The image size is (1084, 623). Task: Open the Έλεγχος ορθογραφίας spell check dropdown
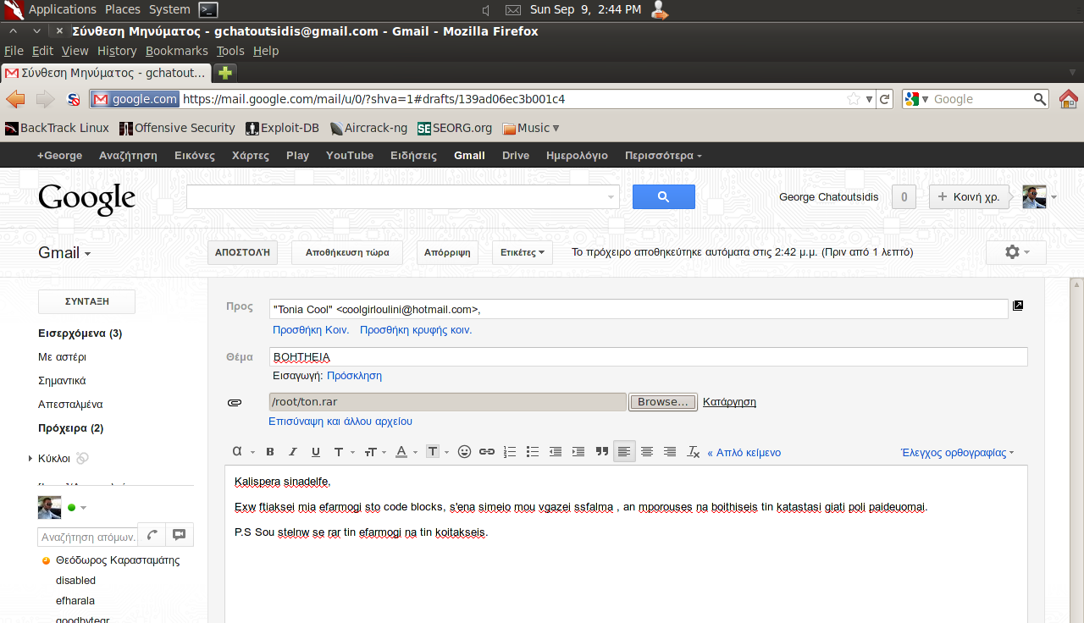pyautogui.click(x=957, y=453)
